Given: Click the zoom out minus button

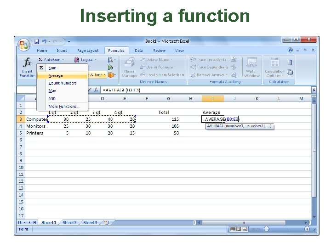Looking at the screenshot, I should (x=267, y=229).
